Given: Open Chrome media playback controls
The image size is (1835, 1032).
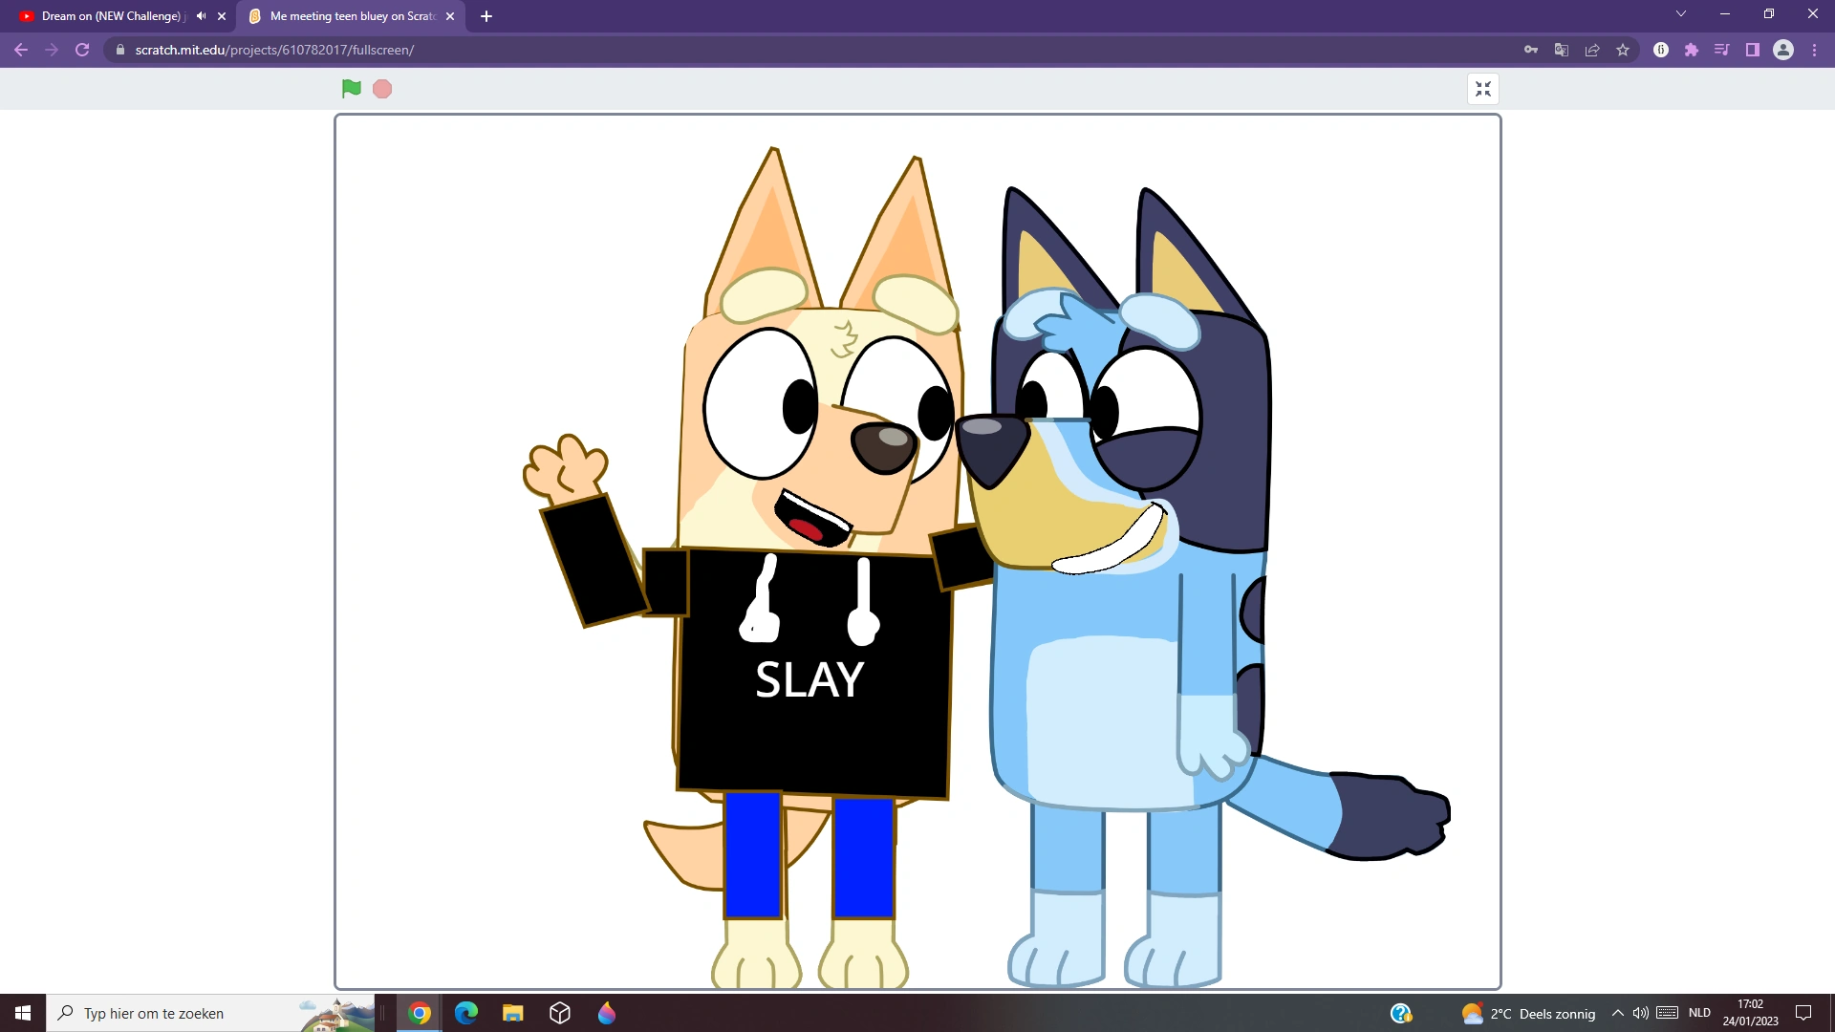Looking at the screenshot, I should (1721, 50).
